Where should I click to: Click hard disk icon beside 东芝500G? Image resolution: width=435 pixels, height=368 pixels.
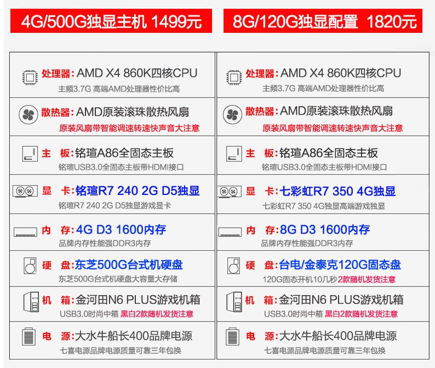click(x=30, y=266)
